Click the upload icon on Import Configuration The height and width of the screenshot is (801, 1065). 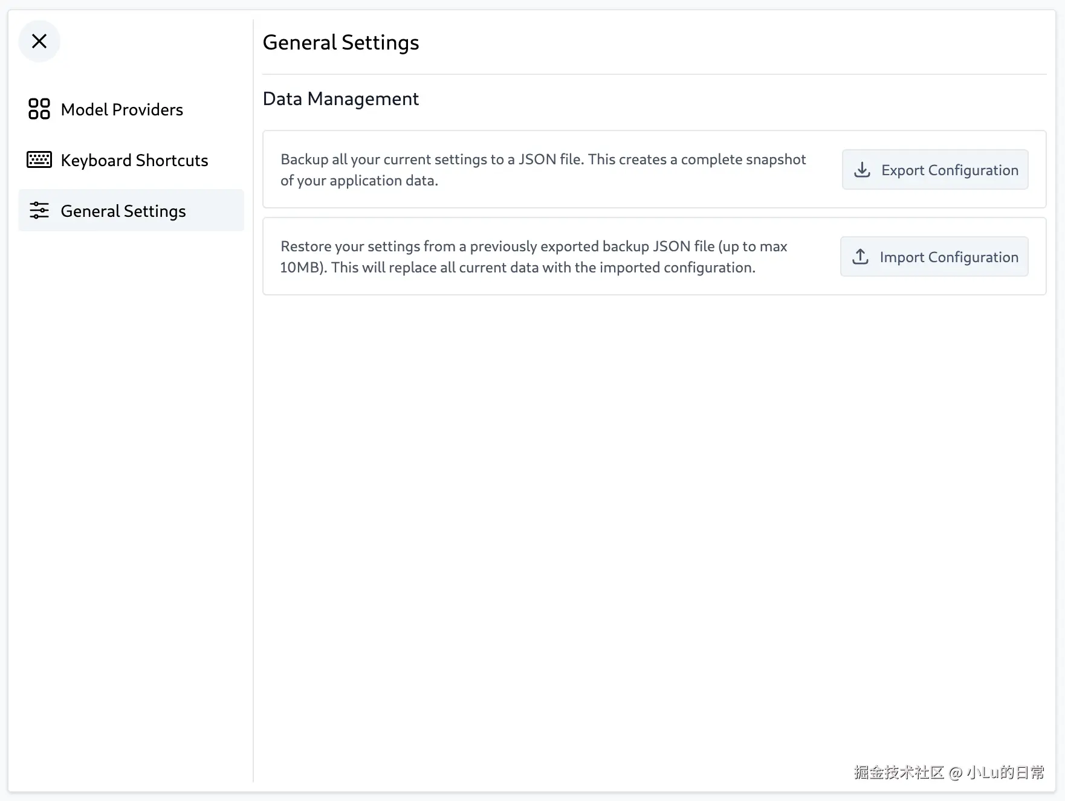[x=860, y=257]
